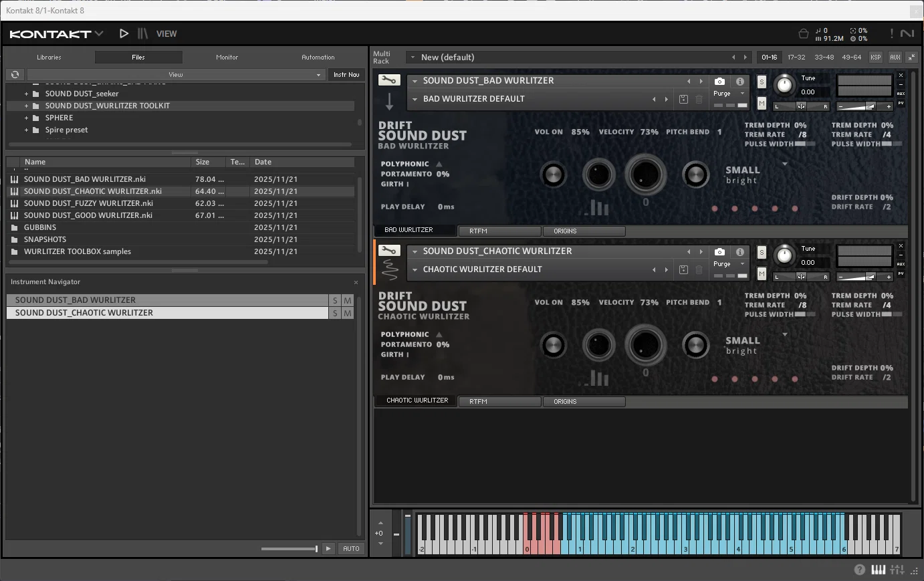
Task: Click the help question mark icon in status bar
Action: pos(860,570)
